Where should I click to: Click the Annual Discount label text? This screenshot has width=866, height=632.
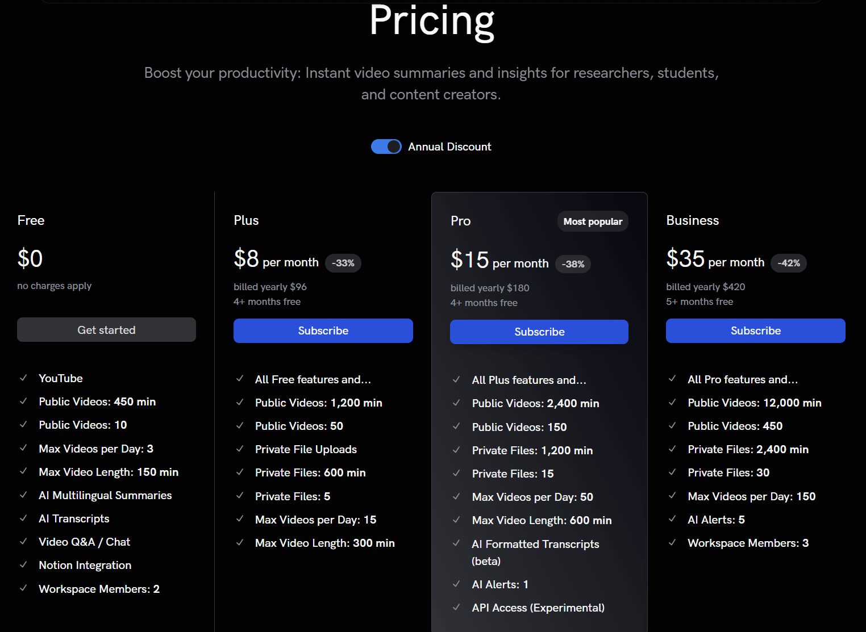[449, 147]
